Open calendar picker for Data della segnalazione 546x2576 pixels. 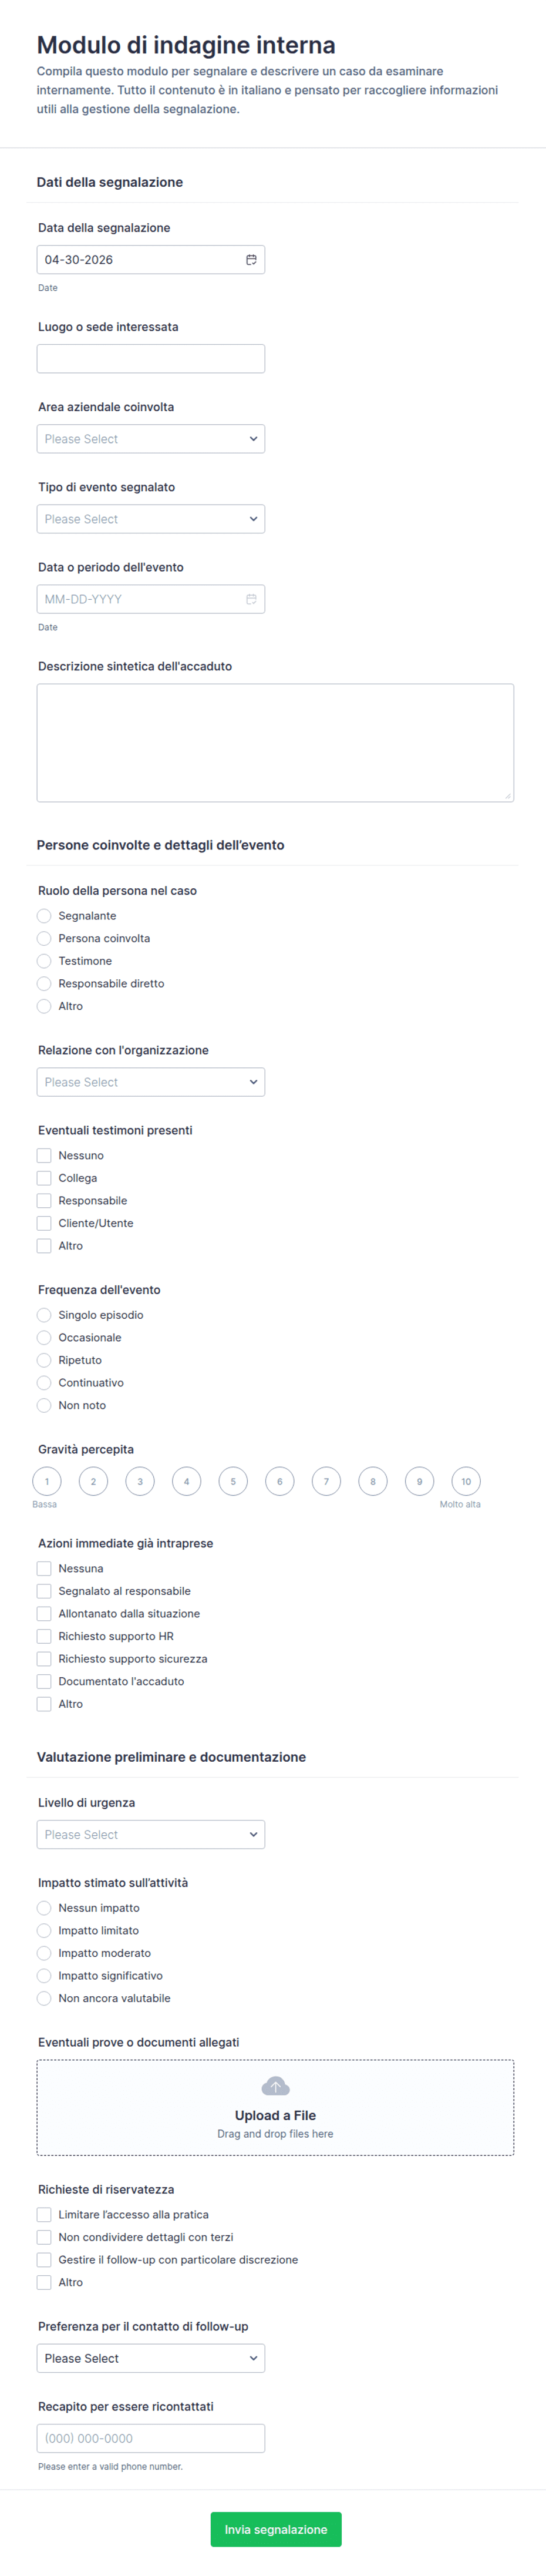point(251,260)
